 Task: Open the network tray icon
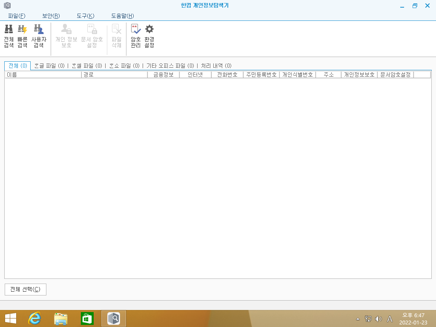368,318
